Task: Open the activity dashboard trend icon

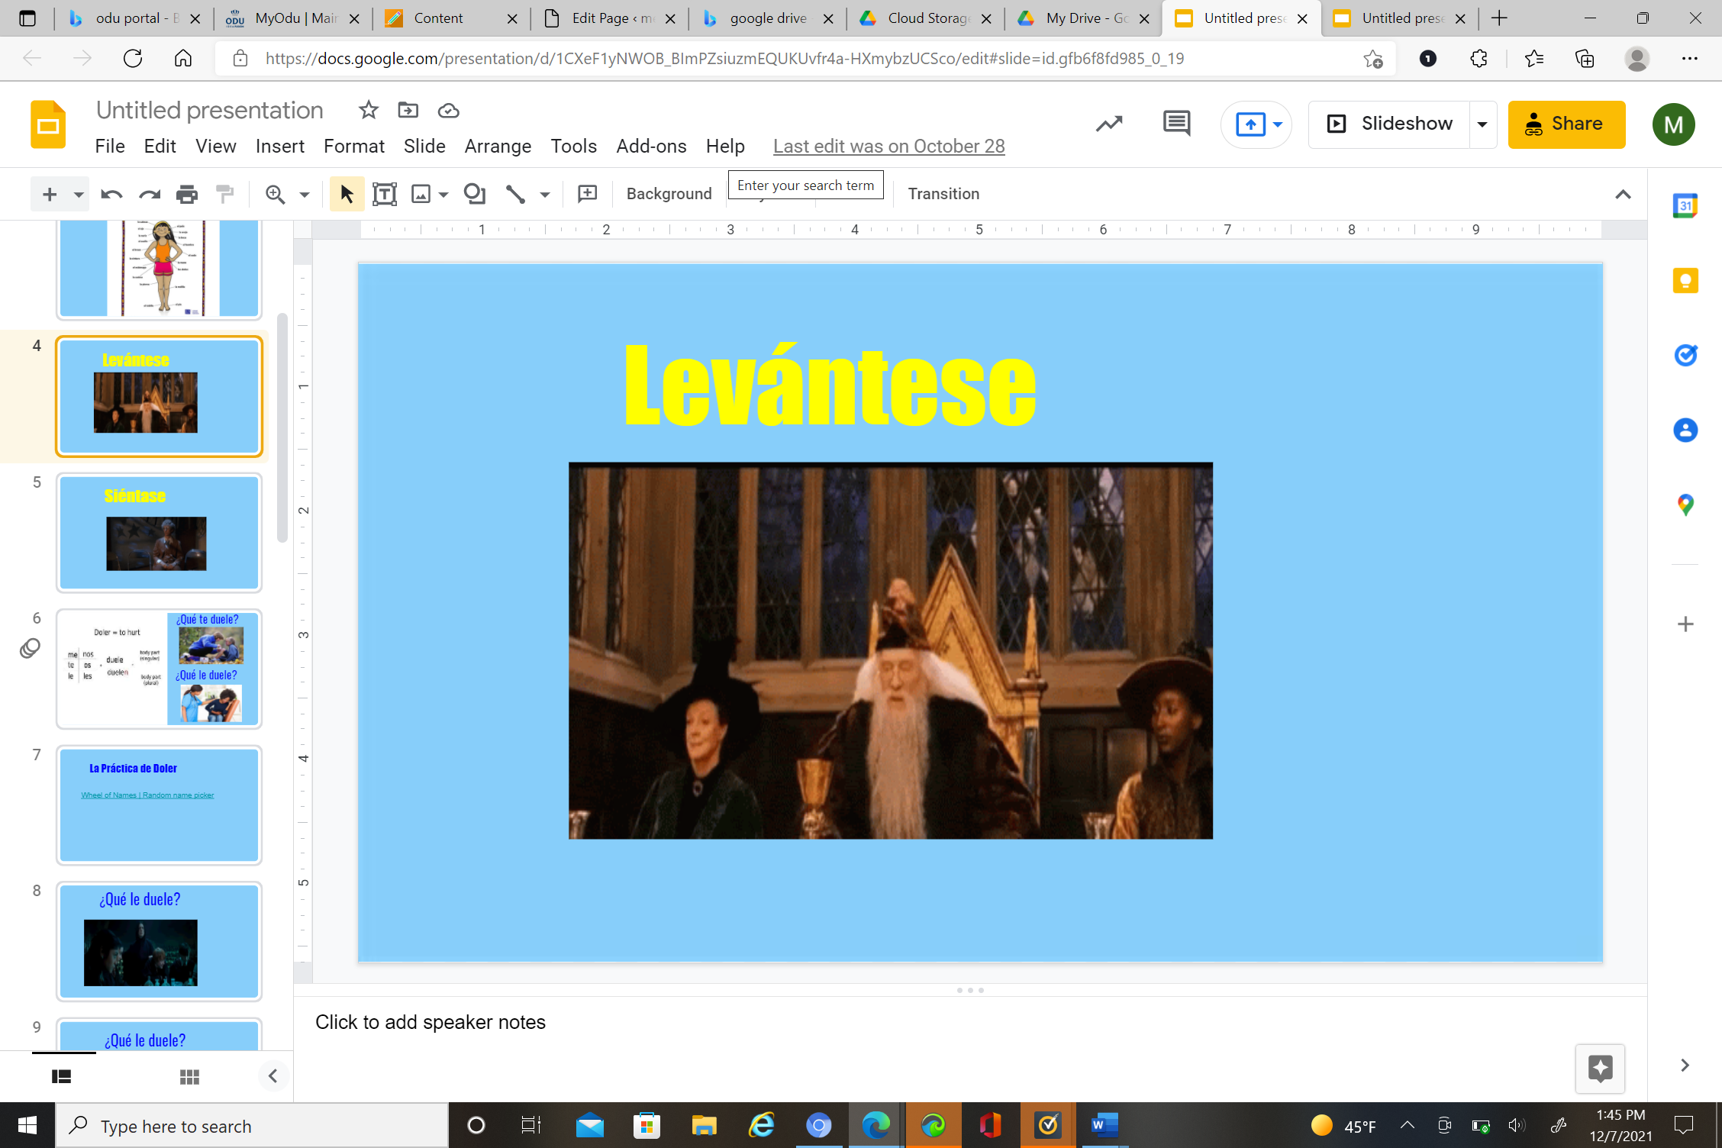Action: click(1109, 124)
